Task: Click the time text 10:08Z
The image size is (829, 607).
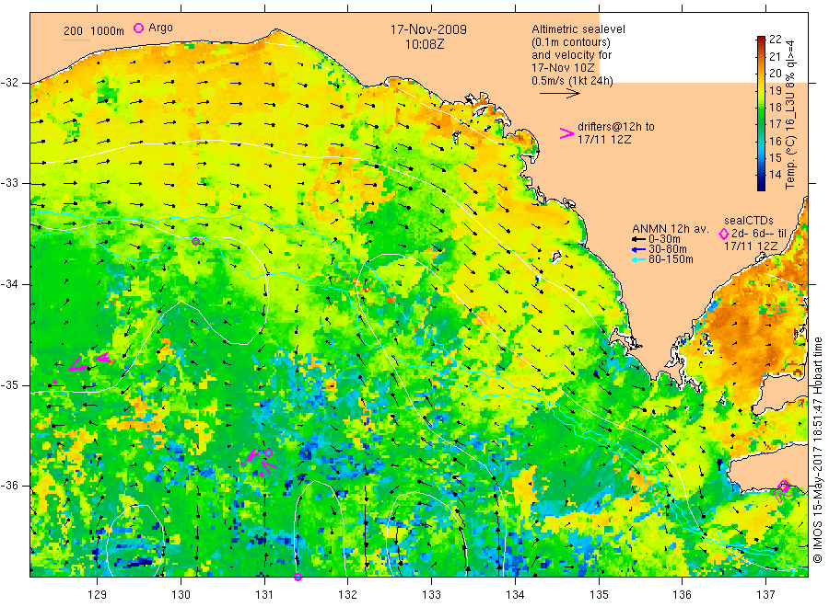Action: pyautogui.click(x=425, y=45)
